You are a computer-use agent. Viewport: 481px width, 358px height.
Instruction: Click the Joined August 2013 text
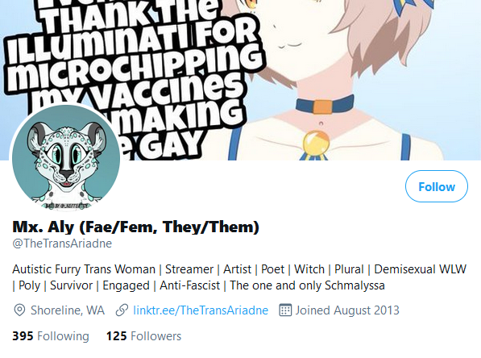pos(347,310)
